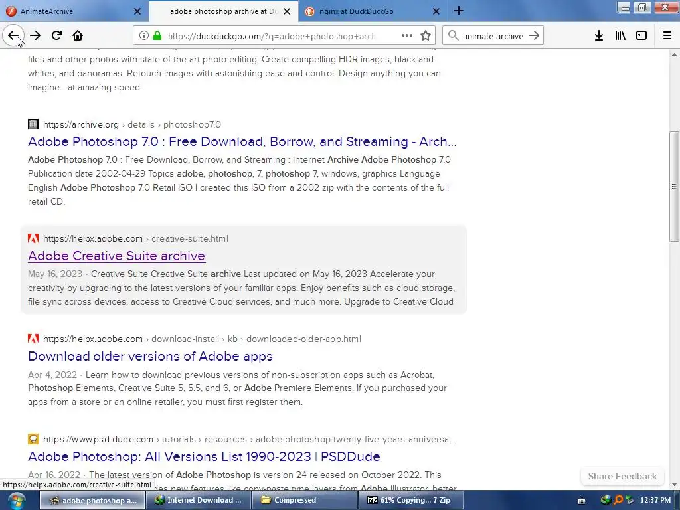Bookmark this page with the star icon
Viewport: 680px width, 510px height.
tap(426, 36)
